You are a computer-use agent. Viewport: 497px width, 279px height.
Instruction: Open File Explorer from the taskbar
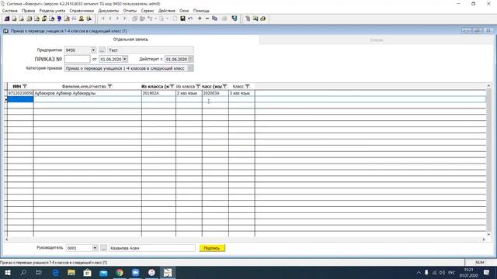(71, 272)
